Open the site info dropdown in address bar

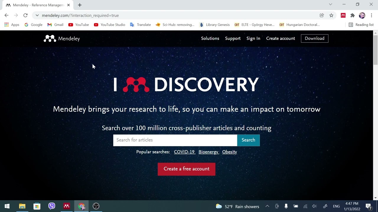(x=37, y=15)
